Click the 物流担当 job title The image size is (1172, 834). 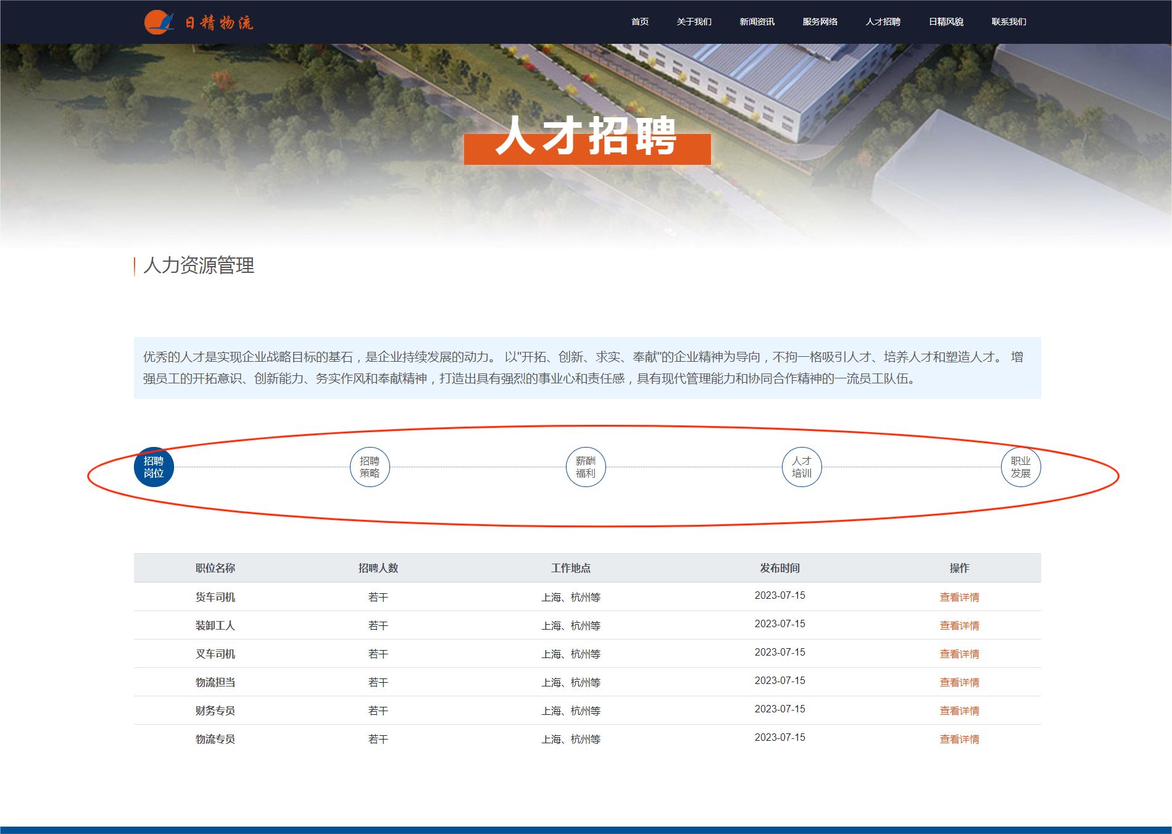click(x=215, y=682)
